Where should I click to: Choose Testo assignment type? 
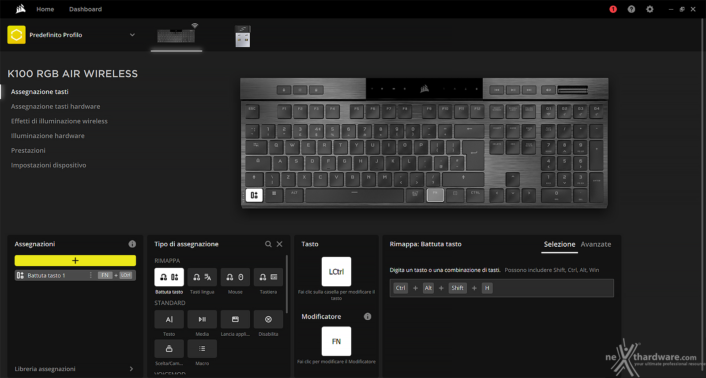click(169, 319)
